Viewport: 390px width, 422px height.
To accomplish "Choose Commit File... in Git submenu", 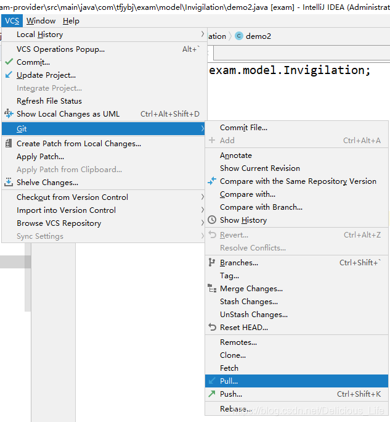I will click(x=296, y=127).
